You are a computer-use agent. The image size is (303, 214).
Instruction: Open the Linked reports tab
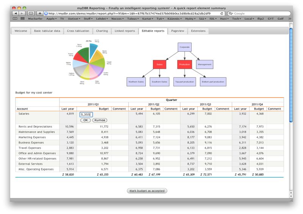click(125, 31)
